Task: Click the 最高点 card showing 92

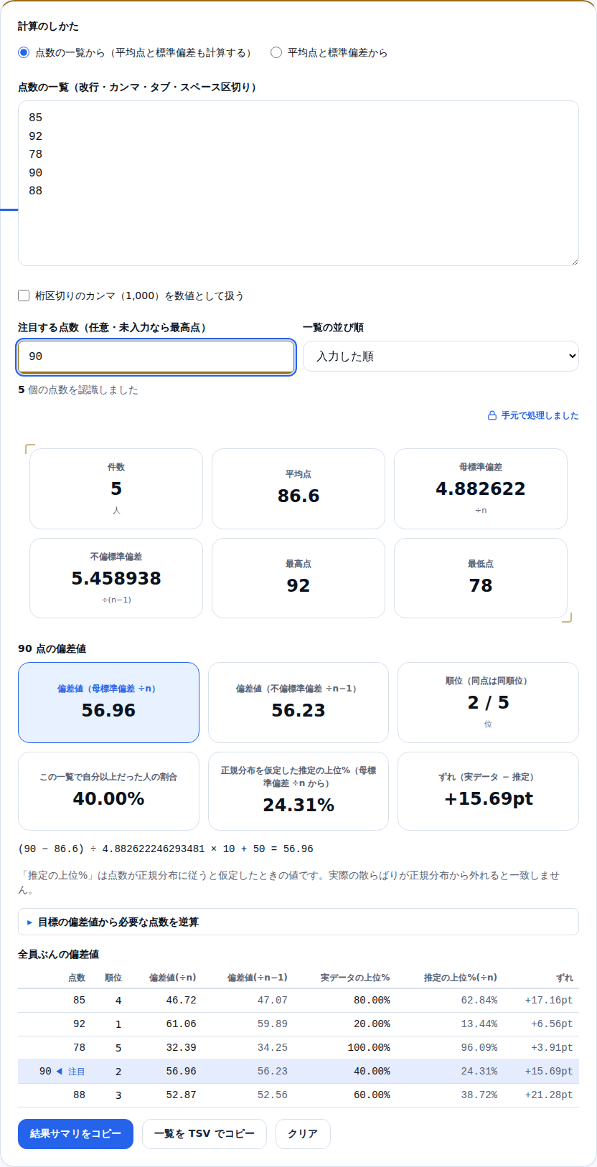Action: [x=298, y=578]
